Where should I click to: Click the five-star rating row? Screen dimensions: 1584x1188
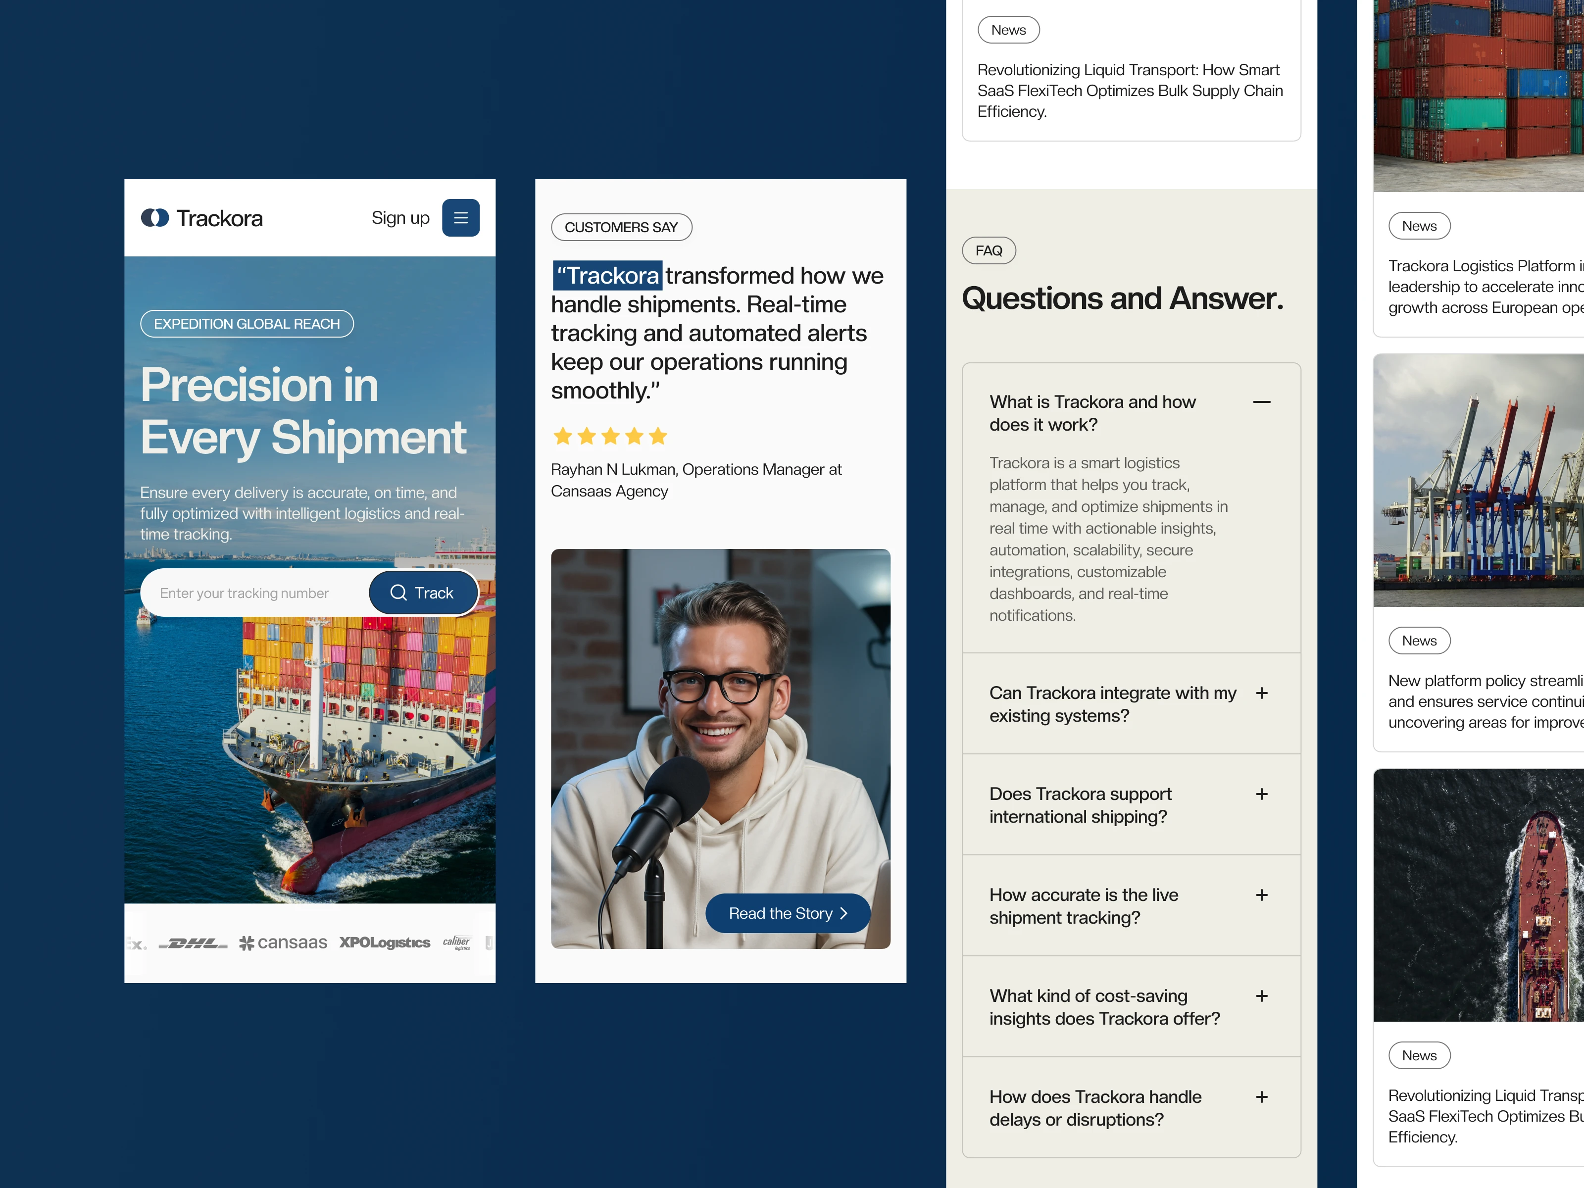click(610, 436)
